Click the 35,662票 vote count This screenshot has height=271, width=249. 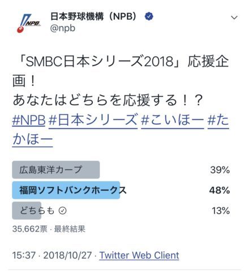pos(30,229)
